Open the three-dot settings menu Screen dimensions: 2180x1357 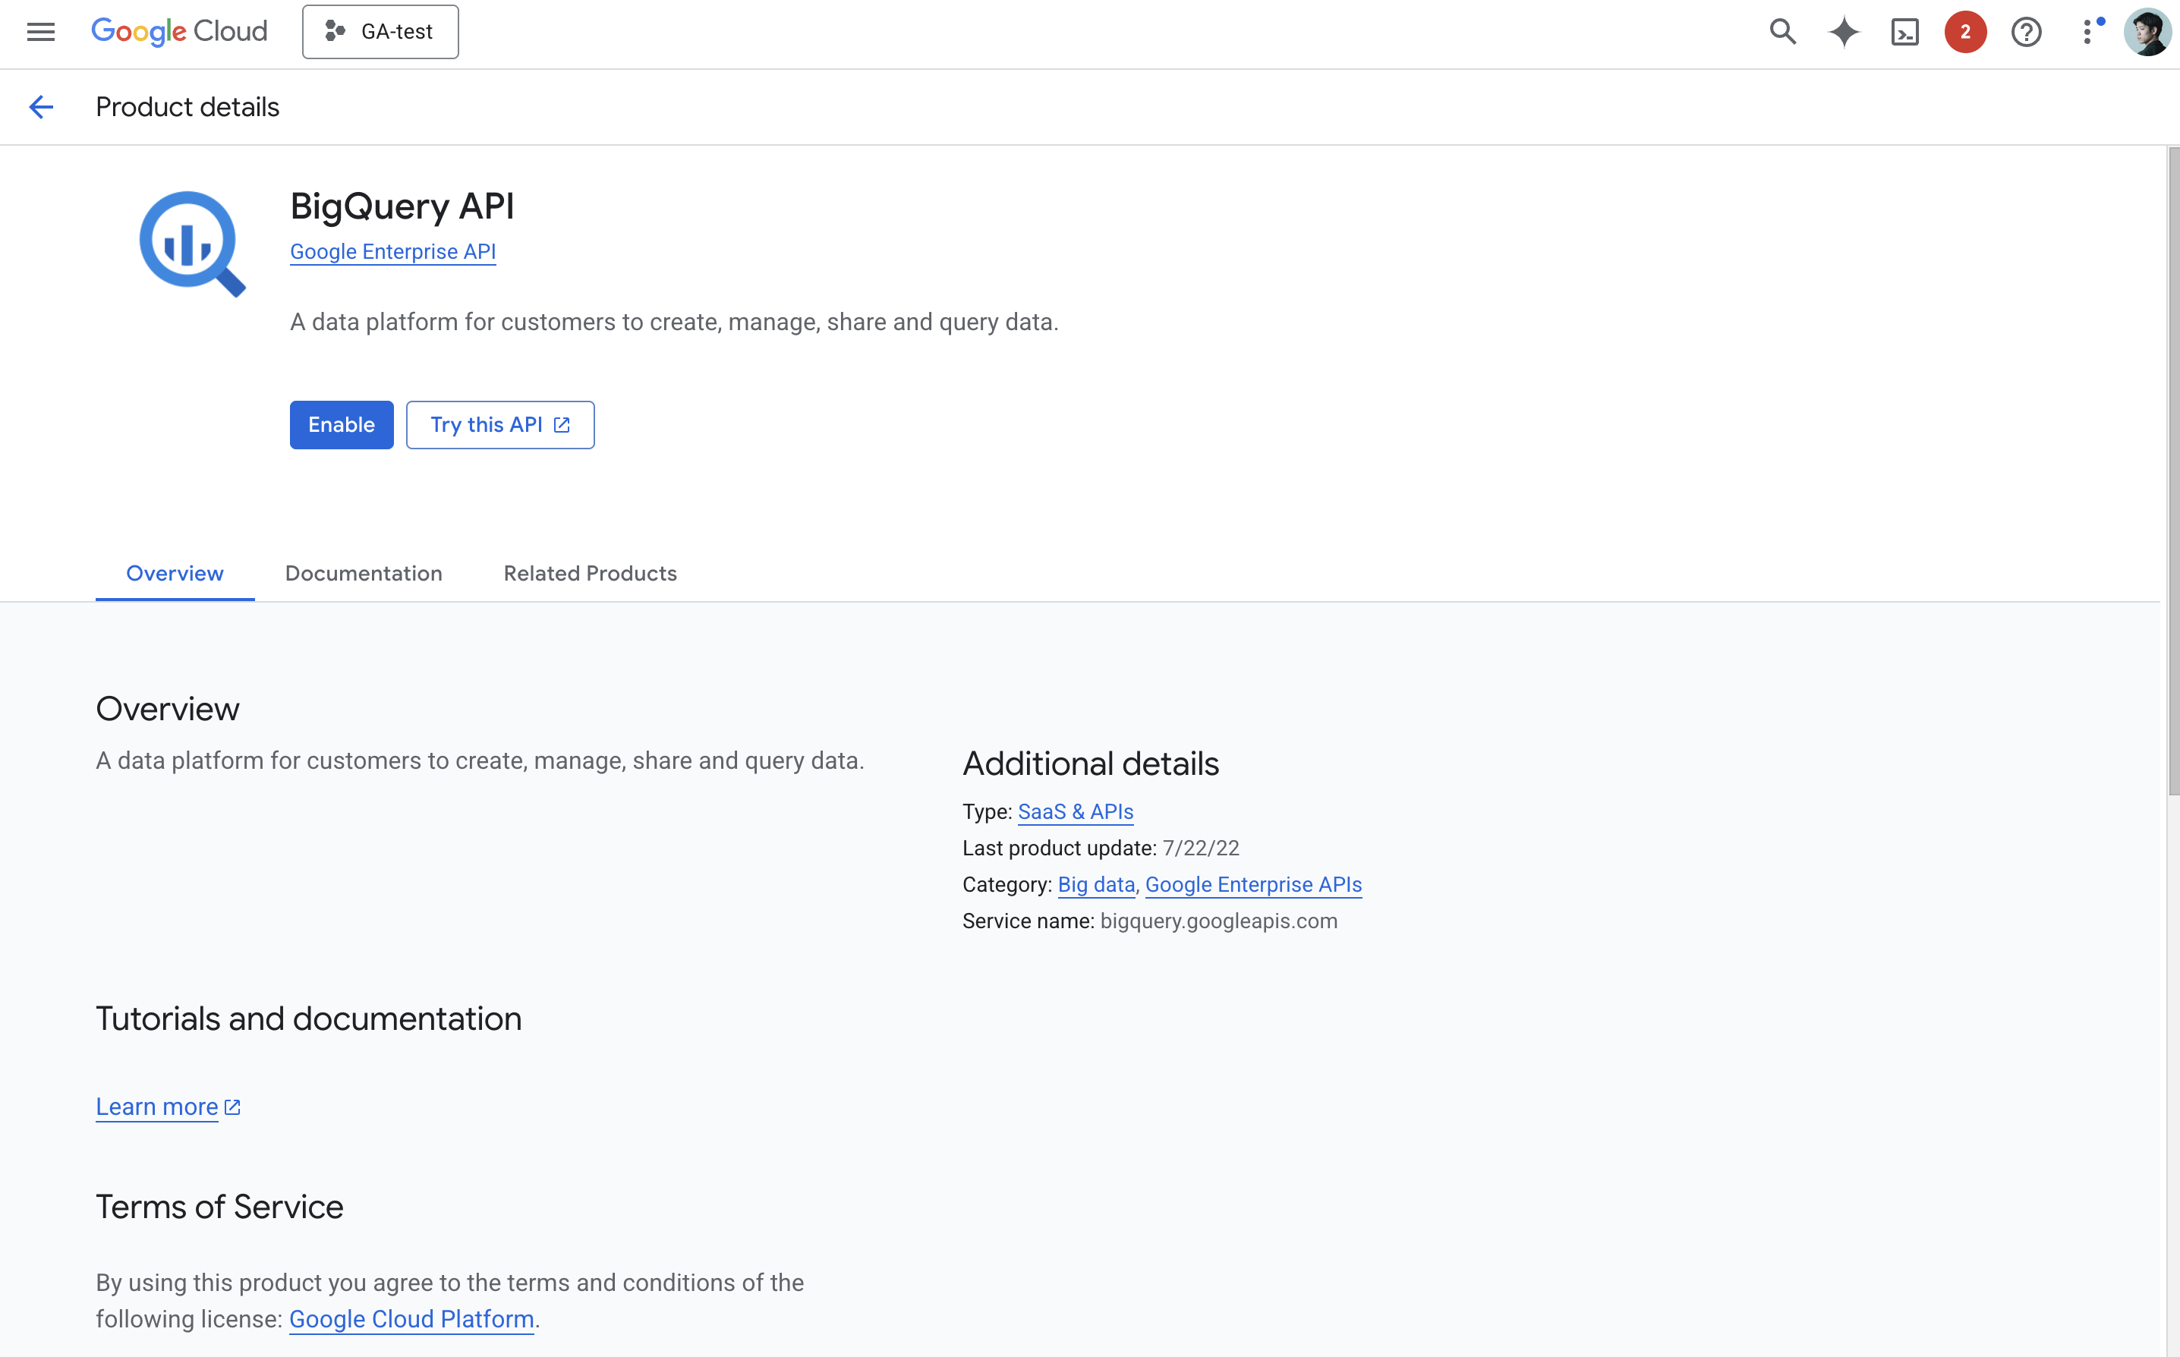tap(2087, 33)
